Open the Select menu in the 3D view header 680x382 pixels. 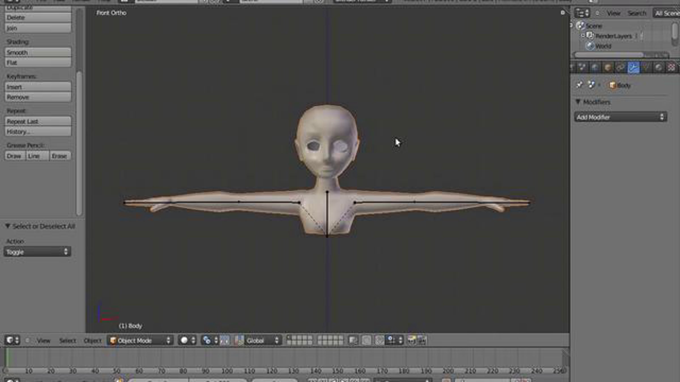67,340
